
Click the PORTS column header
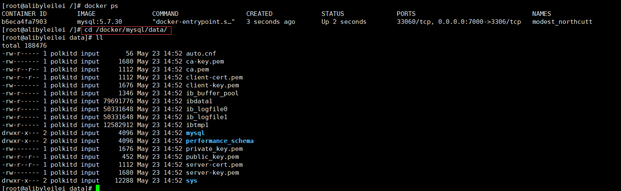pyautogui.click(x=406, y=14)
